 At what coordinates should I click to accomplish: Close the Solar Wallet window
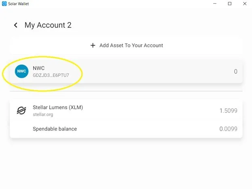[245, 4]
